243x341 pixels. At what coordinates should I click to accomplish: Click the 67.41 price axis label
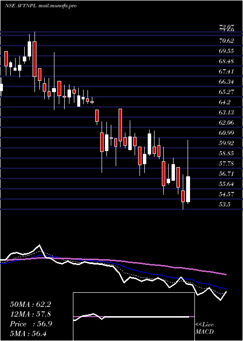coord(226,71)
